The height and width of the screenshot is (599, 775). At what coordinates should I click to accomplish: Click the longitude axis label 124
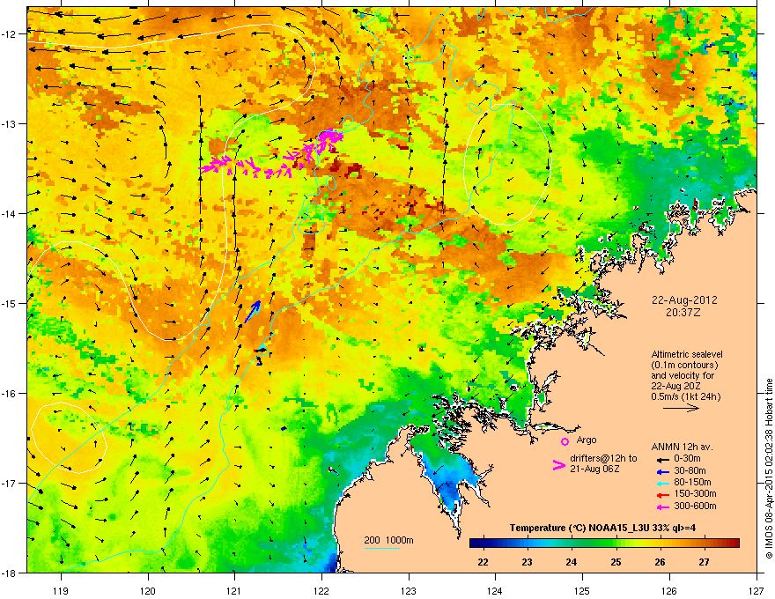click(x=495, y=590)
